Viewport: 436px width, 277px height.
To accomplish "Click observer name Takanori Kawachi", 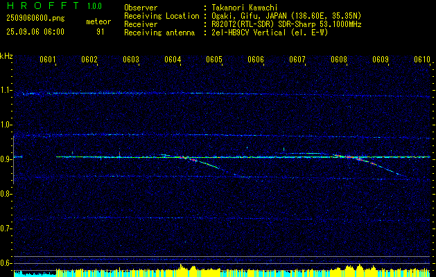I will click(243, 8).
